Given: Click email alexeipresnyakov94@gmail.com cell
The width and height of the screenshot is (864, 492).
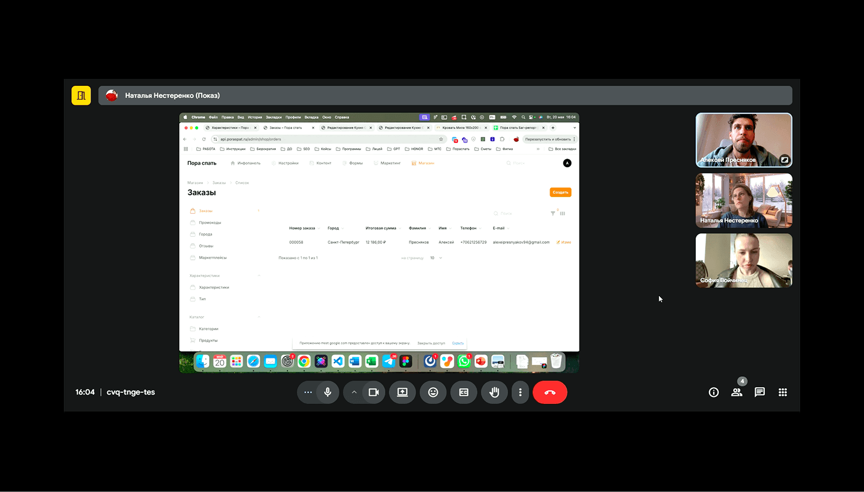Looking at the screenshot, I should click(521, 243).
